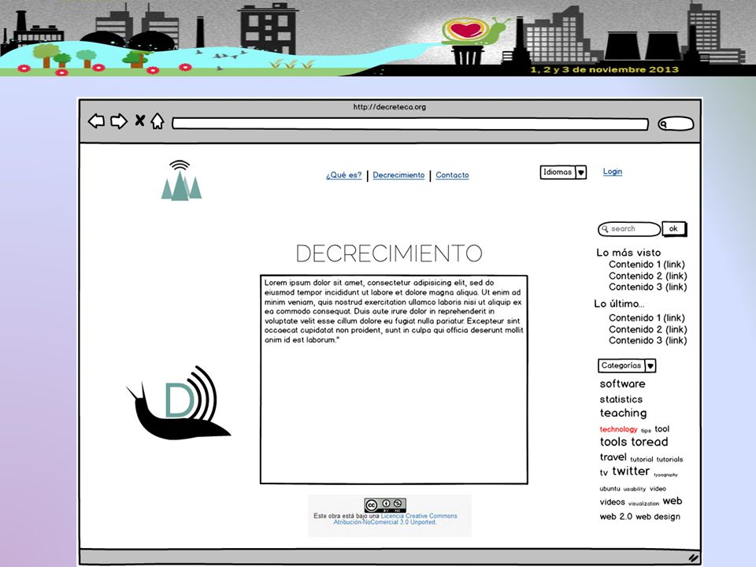This screenshot has height=567, width=756.
Task: Click the stop loading X icon
Action: point(140,120)
